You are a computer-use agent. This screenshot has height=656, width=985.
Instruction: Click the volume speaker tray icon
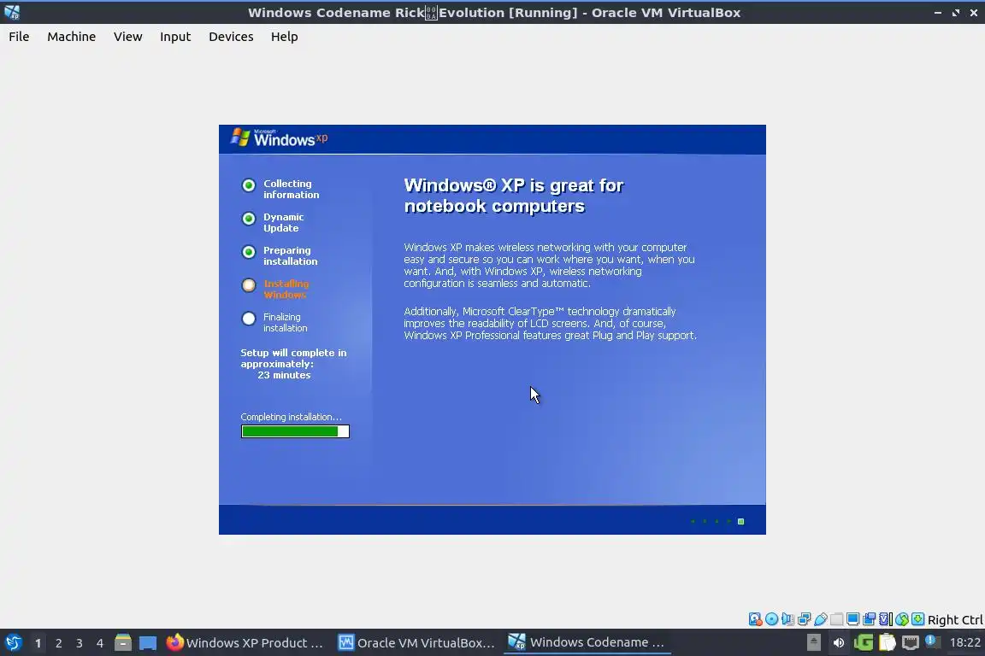(x=838, y=643)
